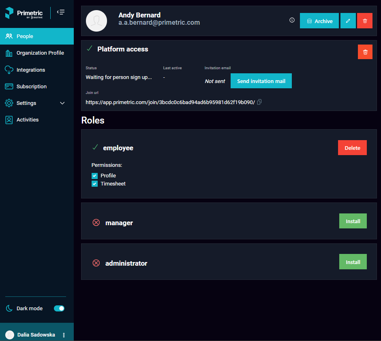This screenshot has width=381, height=341.
Task: Delete Andy Bernard with top trash icon
Action: point(365,21)
